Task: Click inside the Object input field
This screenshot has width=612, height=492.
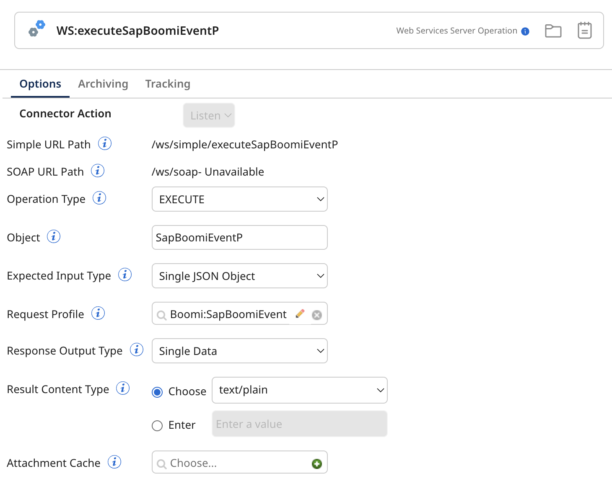Action: (239, 237)
